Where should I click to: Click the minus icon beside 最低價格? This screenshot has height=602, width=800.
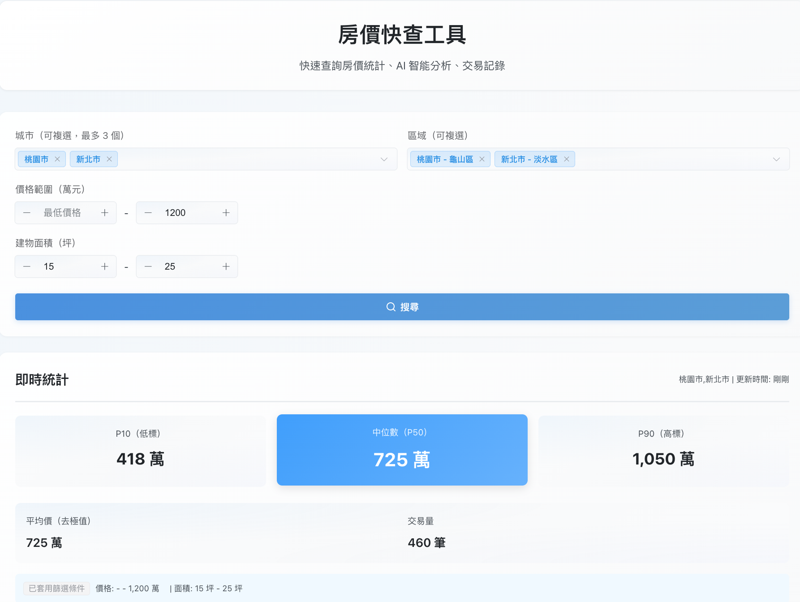[x=27, y=213]
